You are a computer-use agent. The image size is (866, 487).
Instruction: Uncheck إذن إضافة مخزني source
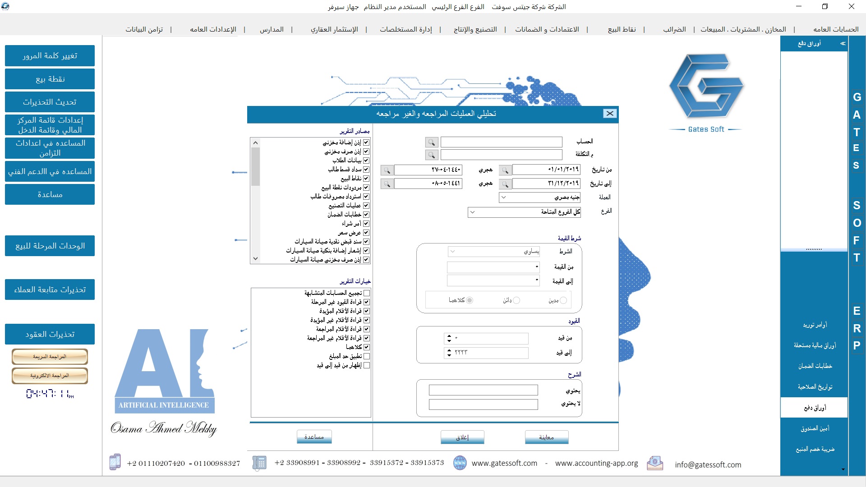366,142
